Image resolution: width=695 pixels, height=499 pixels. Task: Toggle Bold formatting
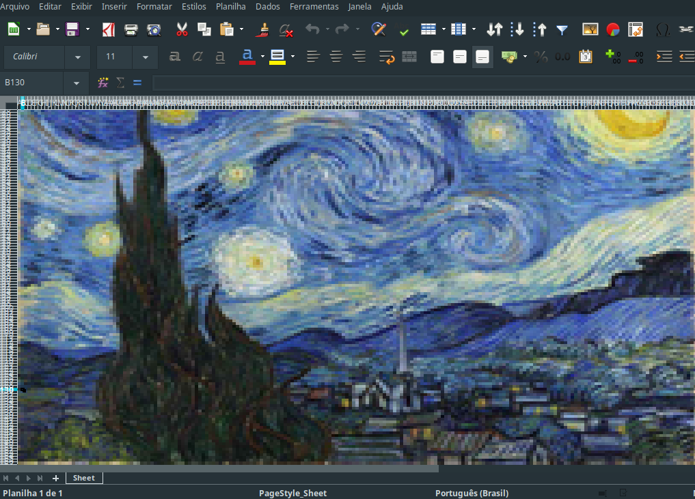[175, 56]
